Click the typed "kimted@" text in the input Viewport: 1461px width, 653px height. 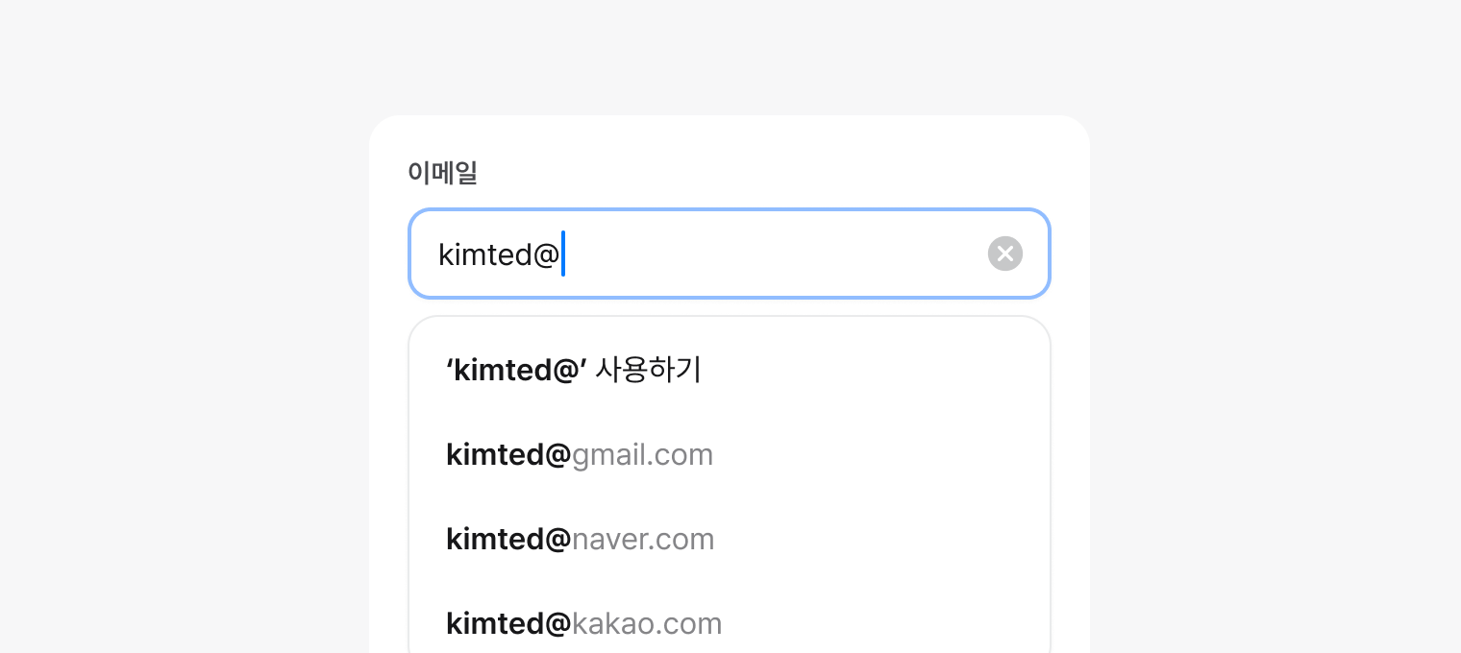498,254
